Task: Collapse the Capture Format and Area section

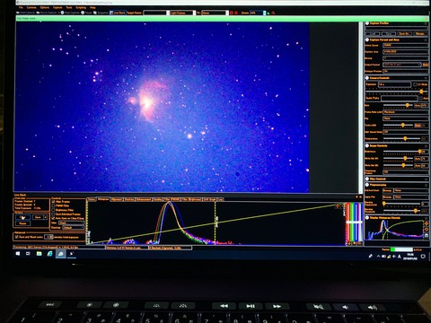Action: (x=367, y=39)
